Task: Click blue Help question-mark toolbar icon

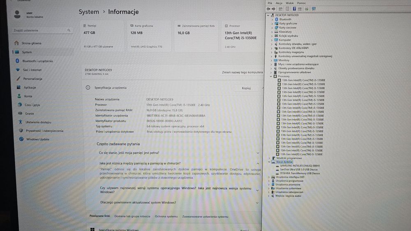Action: coord(294,9)
